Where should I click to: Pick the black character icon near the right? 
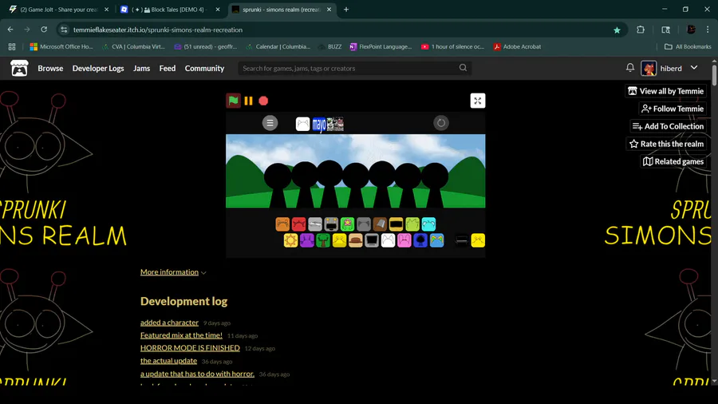462,240
